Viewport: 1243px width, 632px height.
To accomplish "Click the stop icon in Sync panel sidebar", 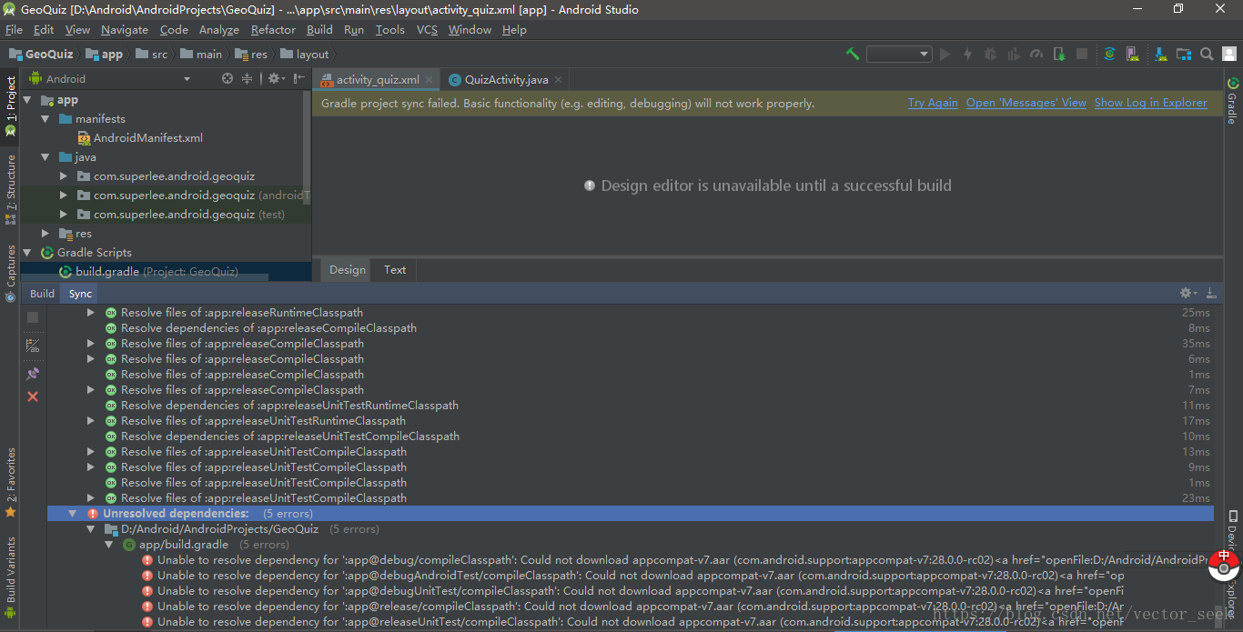I will tap(33, 317).
